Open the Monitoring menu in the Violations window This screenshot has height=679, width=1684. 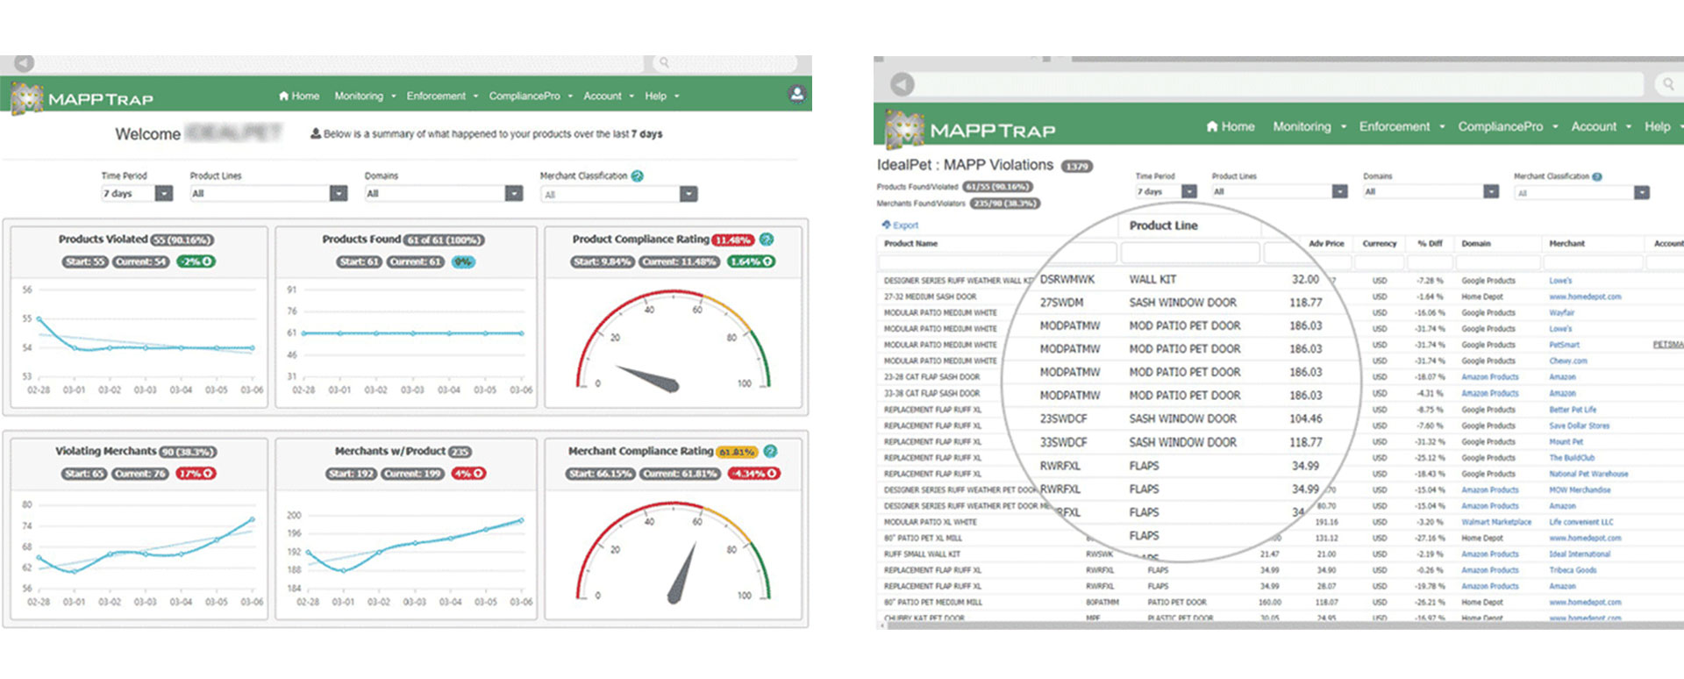pyautogui.click(x=1309, y=126)
